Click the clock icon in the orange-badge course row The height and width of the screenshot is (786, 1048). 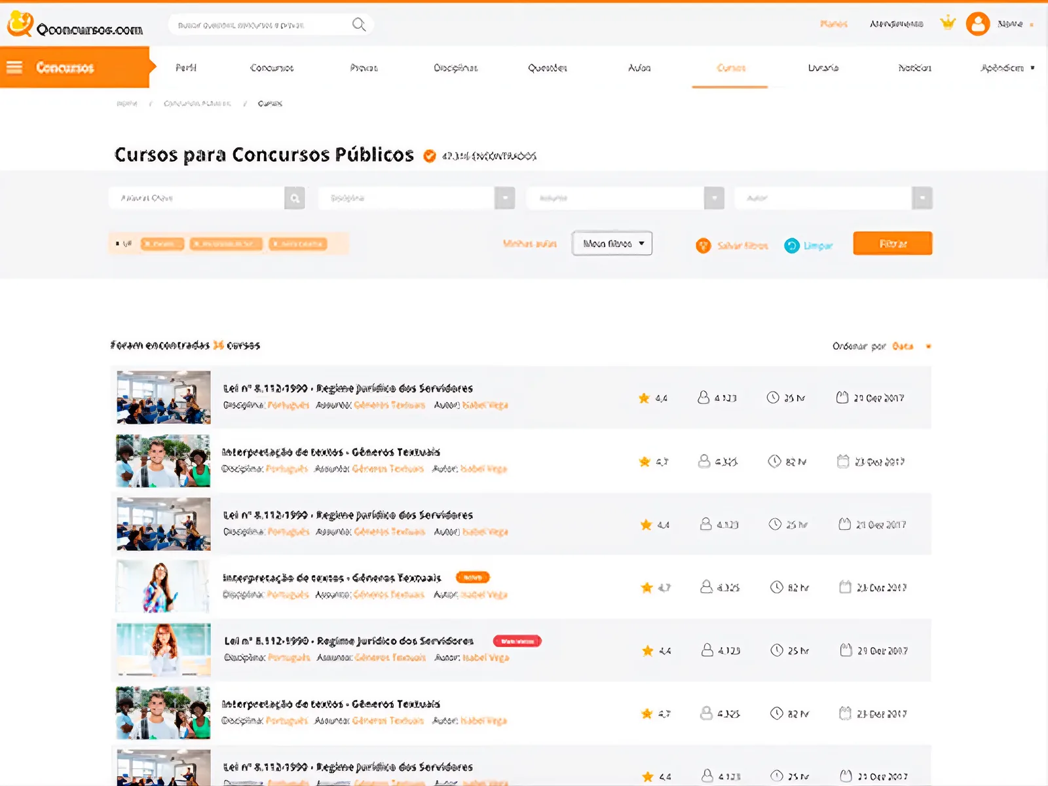(776, 587)
